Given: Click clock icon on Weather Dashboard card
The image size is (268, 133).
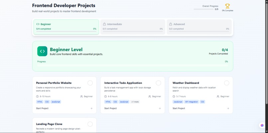Looking at the screenshot, I should pyautogui.click(x=174, y=97).
